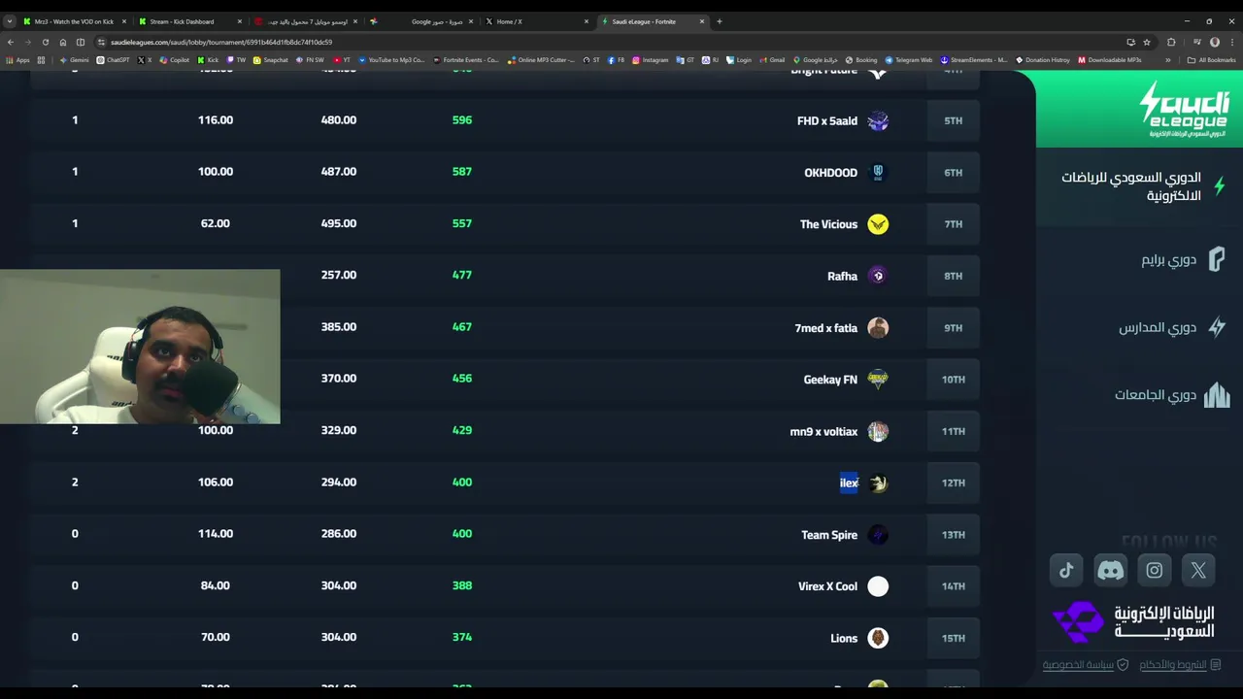Click the 12TH rank cell

(953, 483)
